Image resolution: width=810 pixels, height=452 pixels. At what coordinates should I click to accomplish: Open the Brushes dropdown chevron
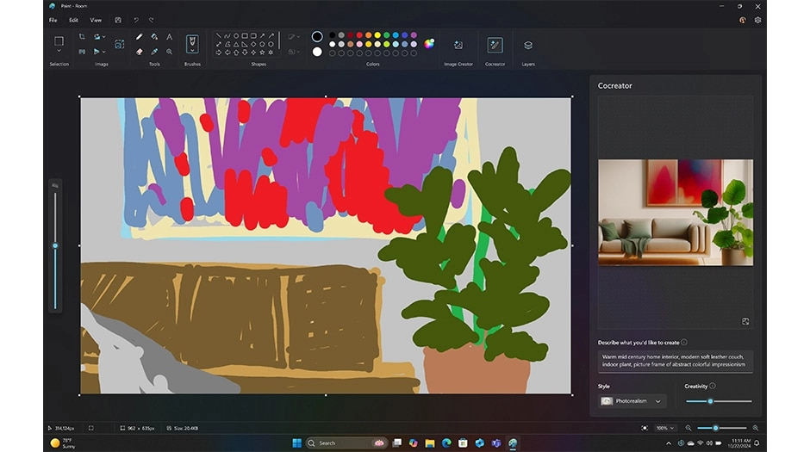(x=192, y=51)
